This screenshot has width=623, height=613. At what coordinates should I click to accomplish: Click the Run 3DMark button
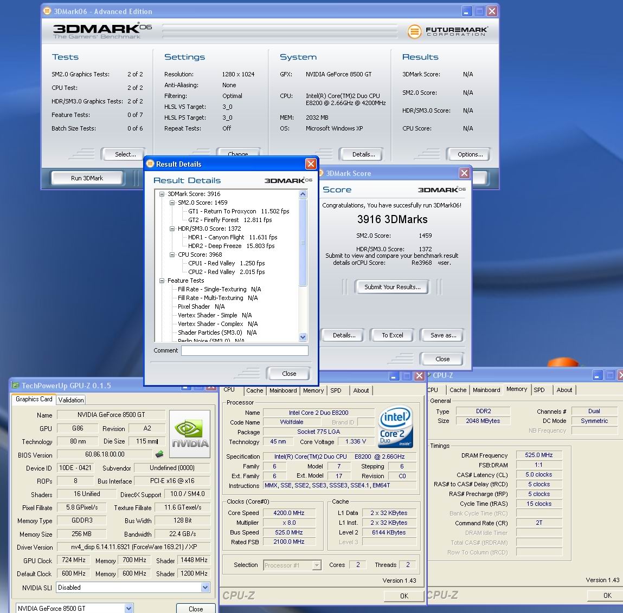(87, 178)
